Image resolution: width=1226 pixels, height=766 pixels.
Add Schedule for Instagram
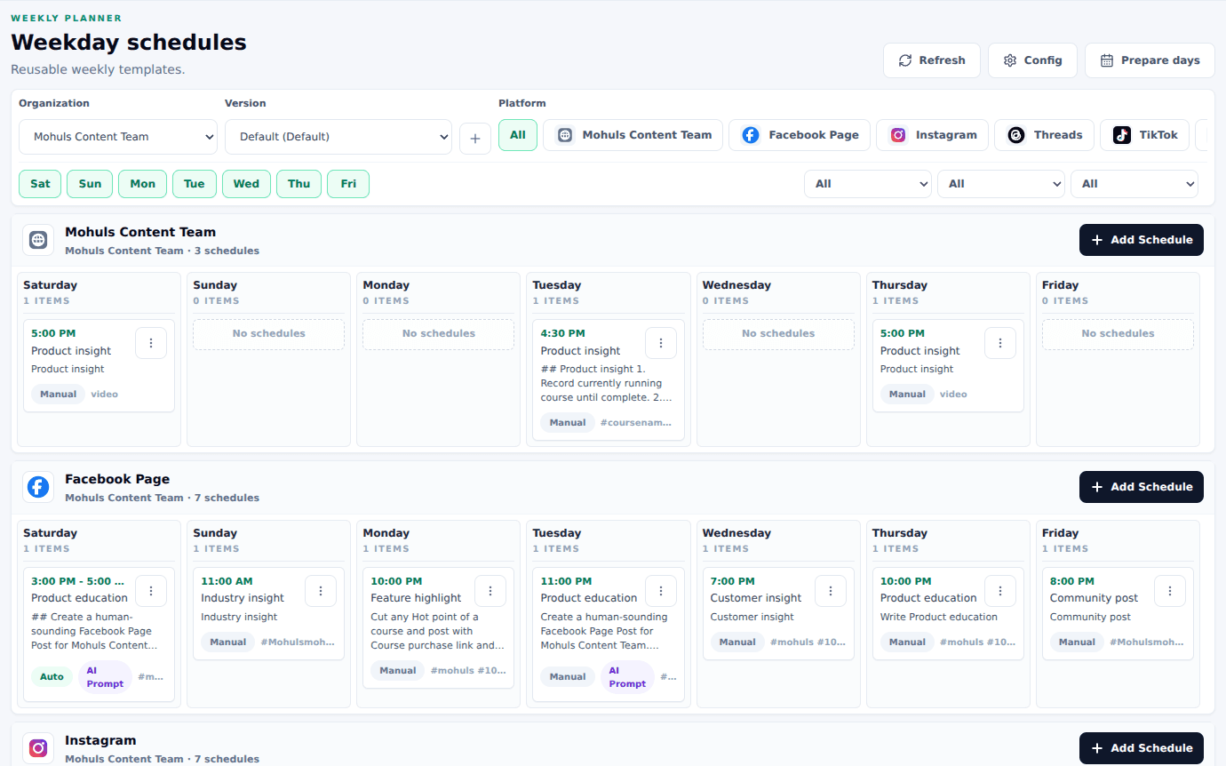click(1142, 748)
